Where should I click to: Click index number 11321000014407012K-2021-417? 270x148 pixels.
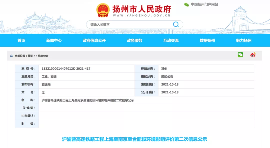[66, 68]
